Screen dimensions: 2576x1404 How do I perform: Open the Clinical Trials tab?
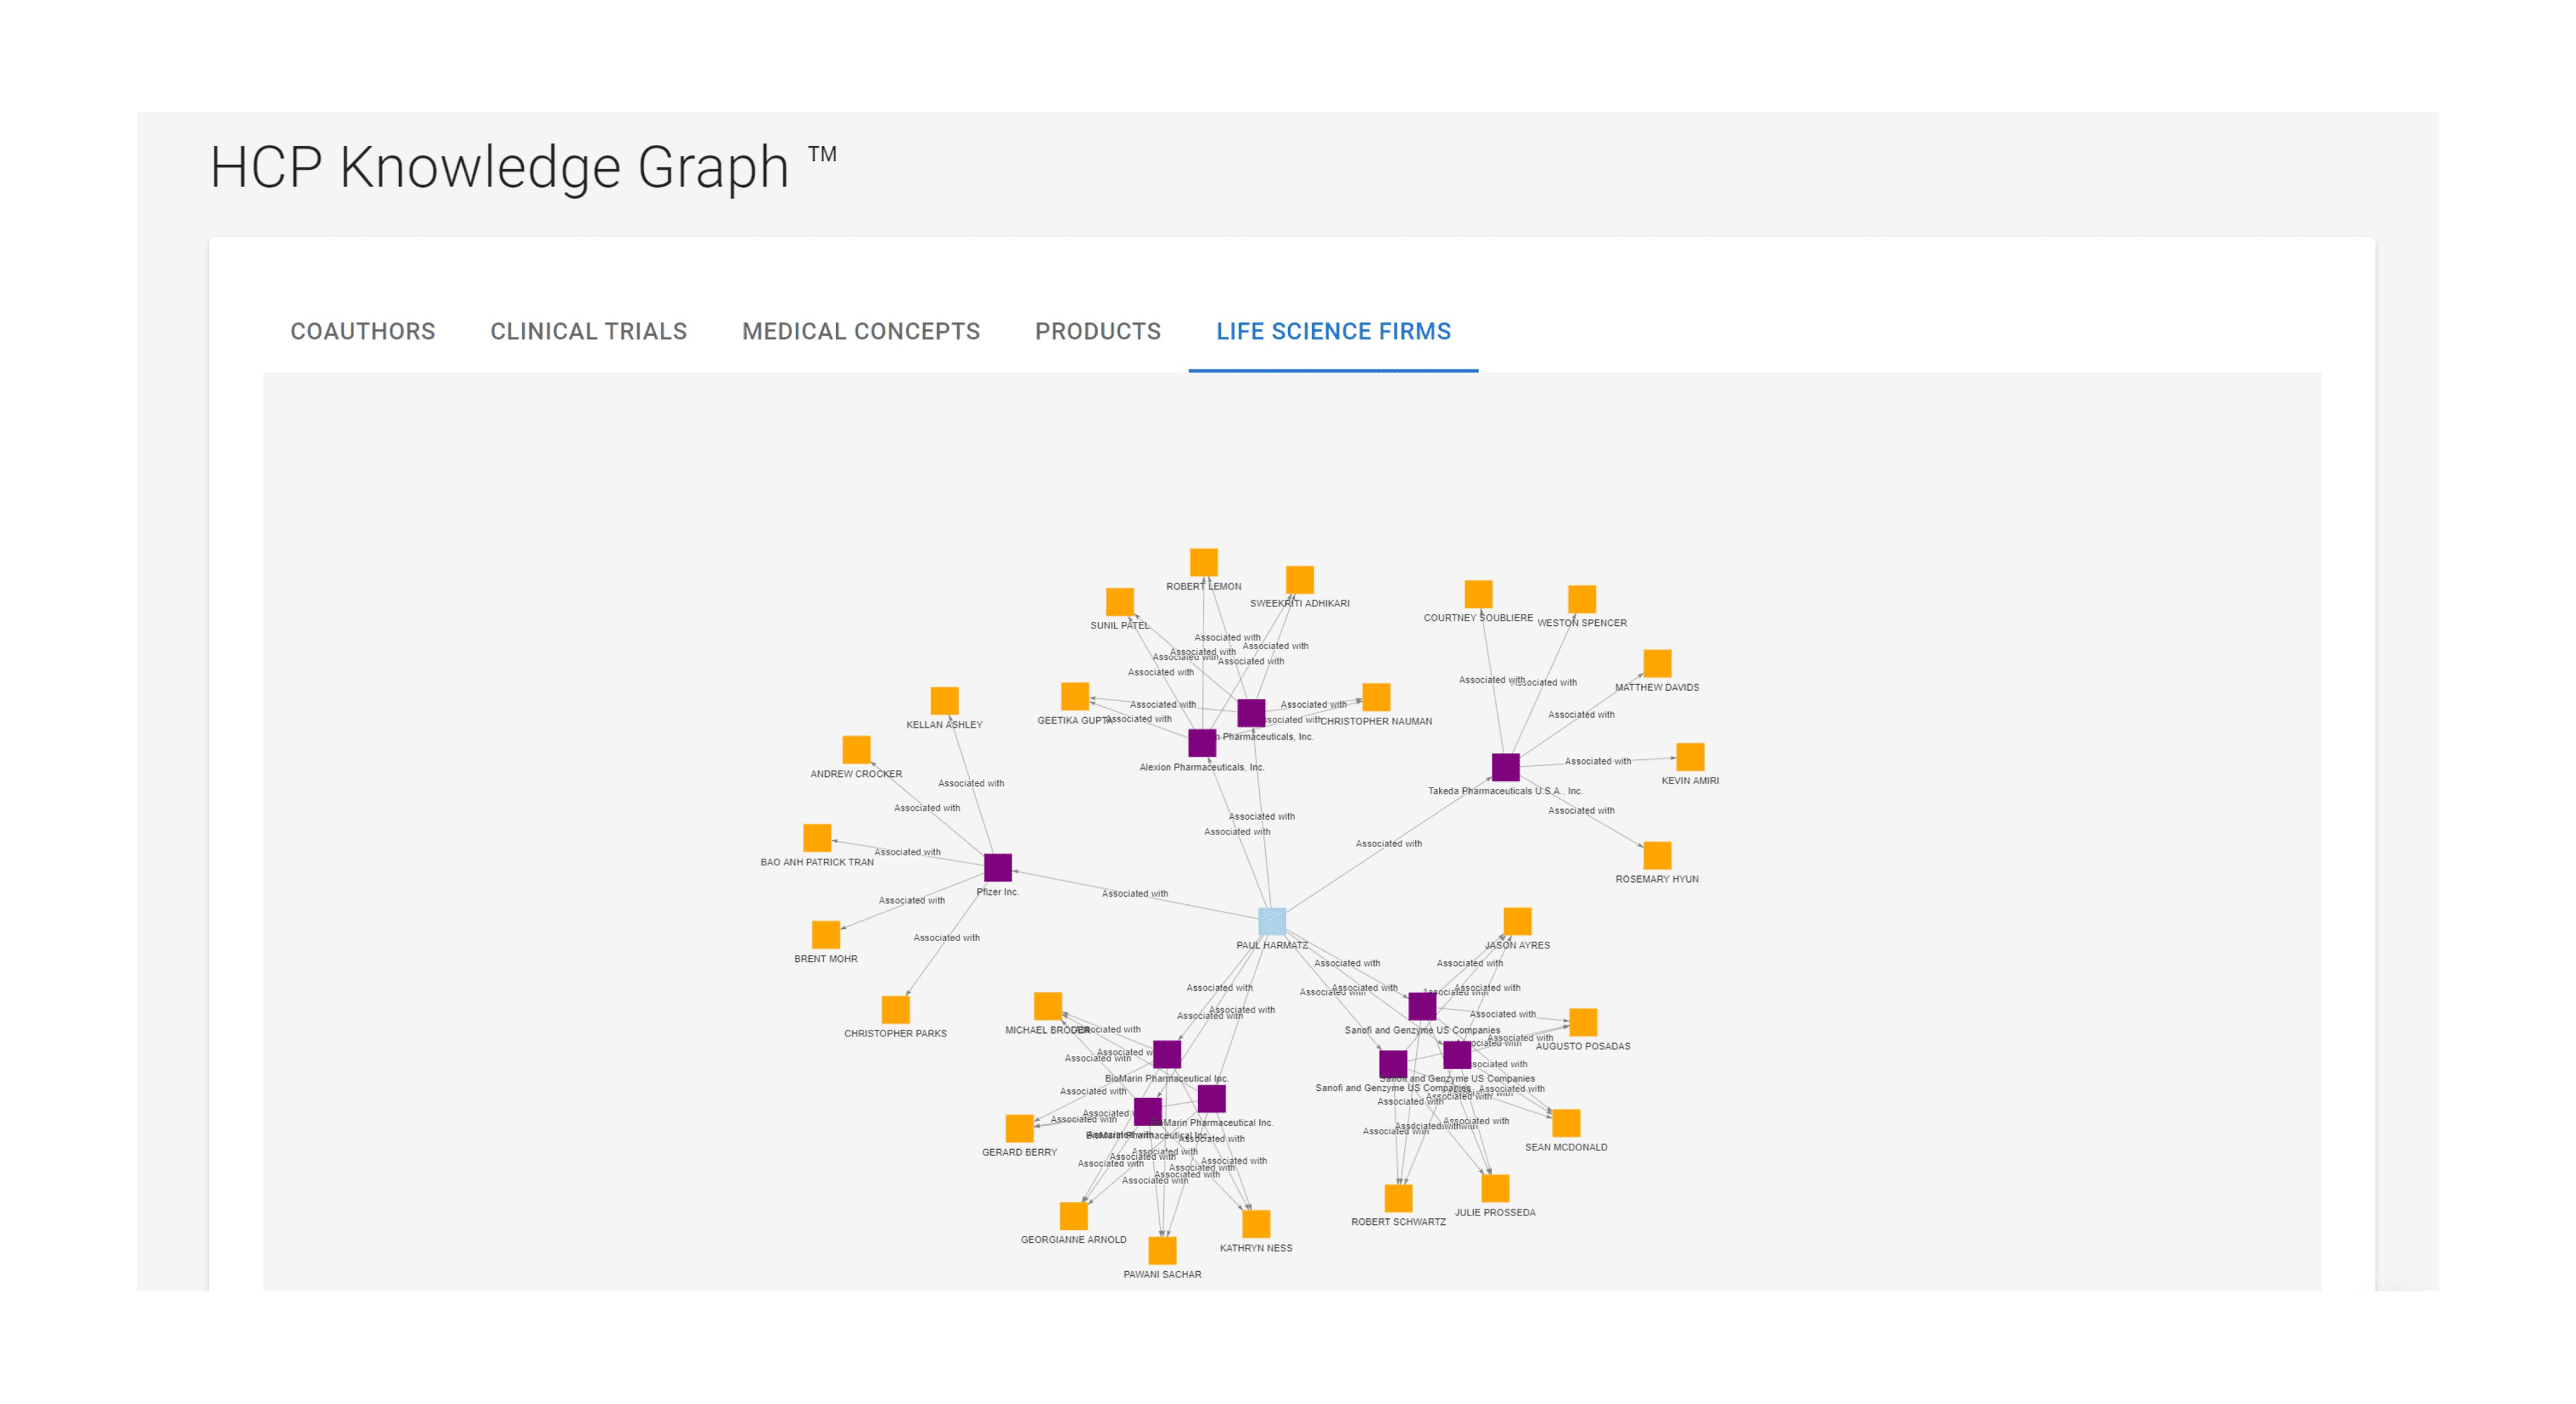(588, 331)
